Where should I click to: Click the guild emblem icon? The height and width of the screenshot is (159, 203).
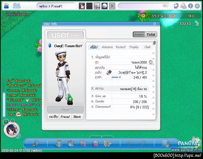(109, 72)
